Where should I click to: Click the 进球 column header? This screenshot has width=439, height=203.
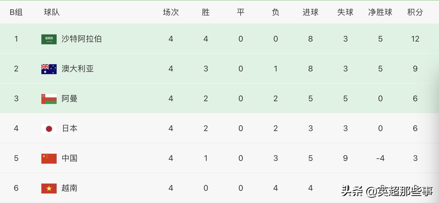310,12
